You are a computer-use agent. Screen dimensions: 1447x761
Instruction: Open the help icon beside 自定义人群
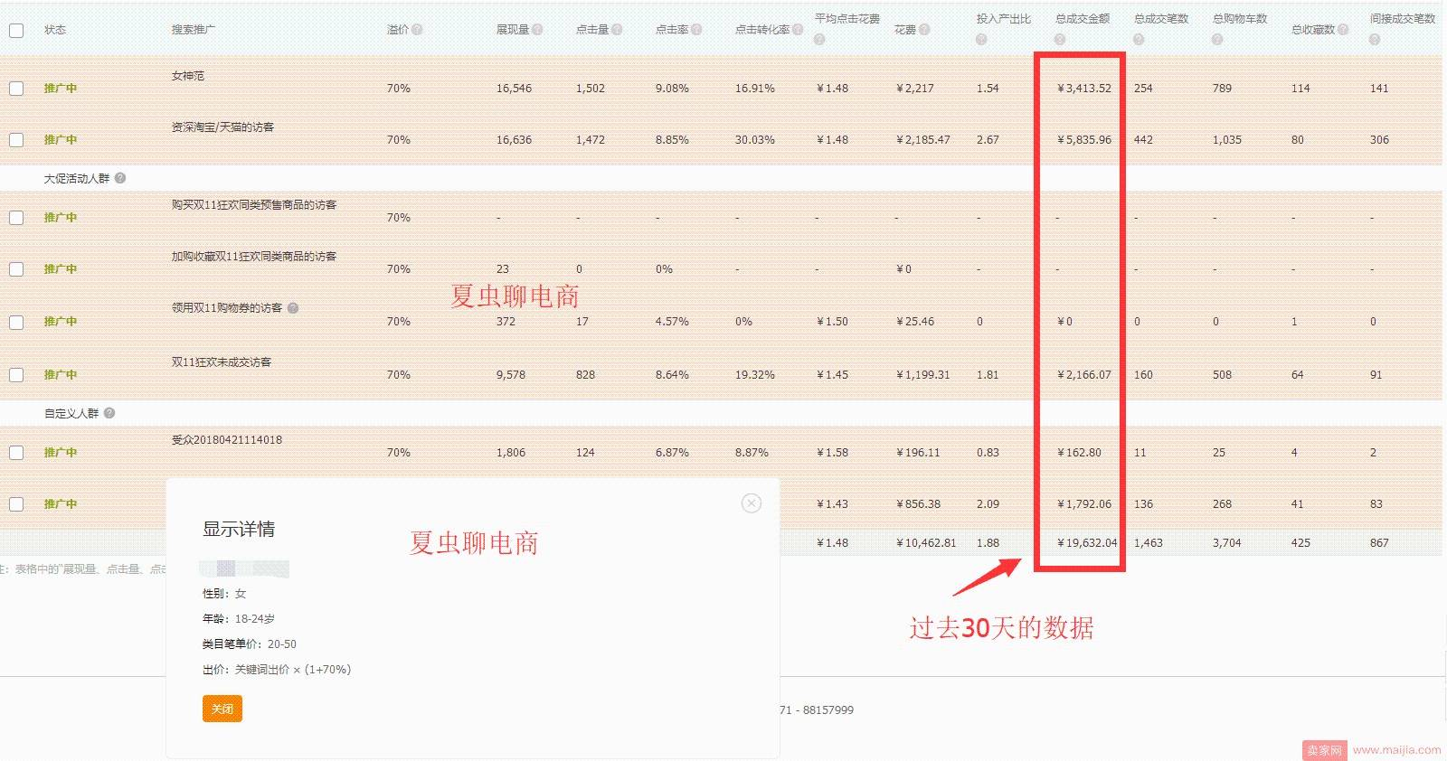[x=109, y=413]
